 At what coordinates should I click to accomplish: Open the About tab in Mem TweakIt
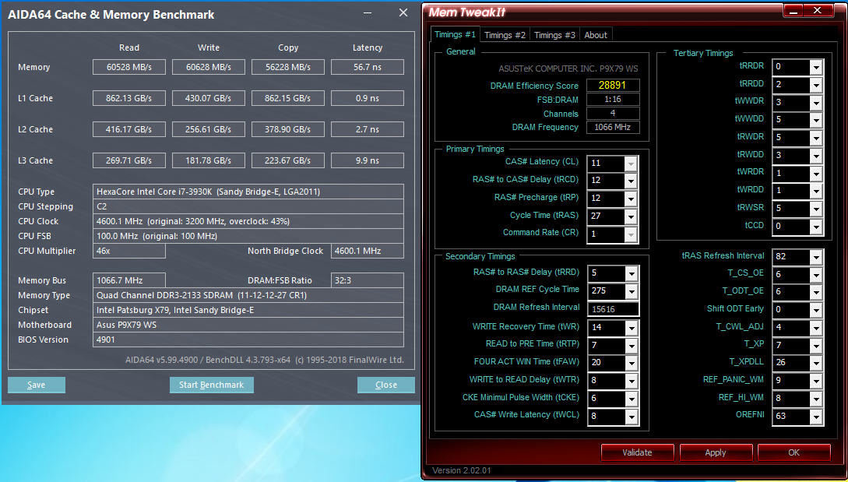tap(596, 35)
